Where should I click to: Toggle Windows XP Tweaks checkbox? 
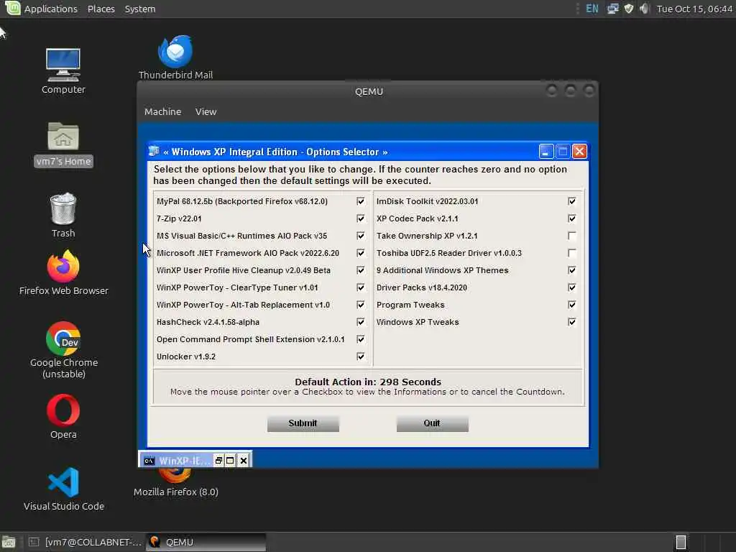[x=571, y=321]
